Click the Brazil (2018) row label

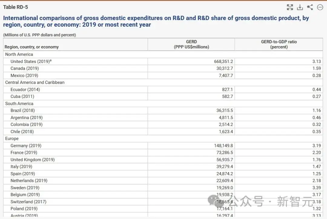pos(22,111)
